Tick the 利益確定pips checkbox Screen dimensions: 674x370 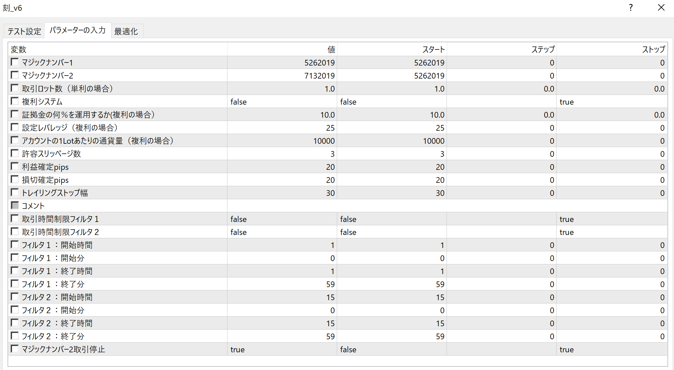click(15, 166)
